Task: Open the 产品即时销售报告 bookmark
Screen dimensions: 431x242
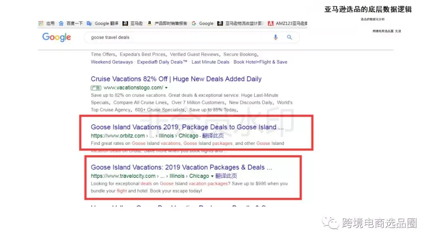Action: 171,23
